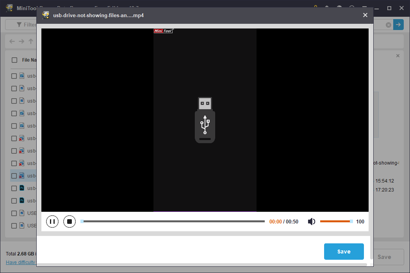Tick the select-all checkbox beside File Name
This screenshot has width=410, height=273.
coord(14,60)
